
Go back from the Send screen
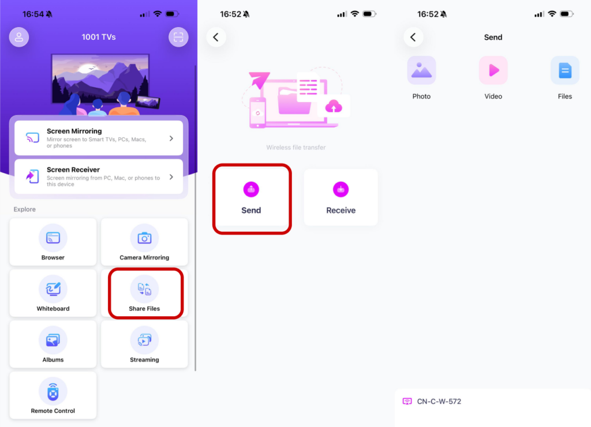413,37
